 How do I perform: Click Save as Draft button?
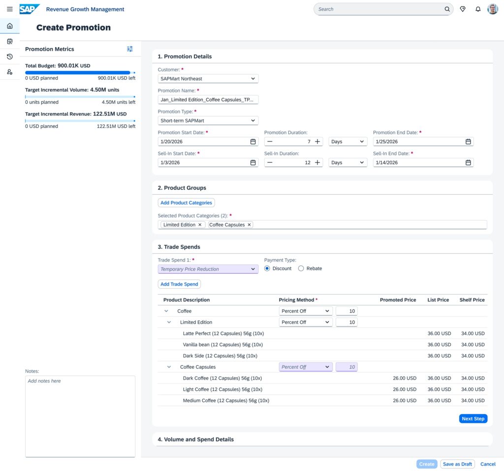(x=457, y=464)
